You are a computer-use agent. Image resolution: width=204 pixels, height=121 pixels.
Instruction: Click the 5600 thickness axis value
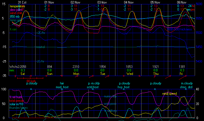pyautogui.click(x=199, y=4)
